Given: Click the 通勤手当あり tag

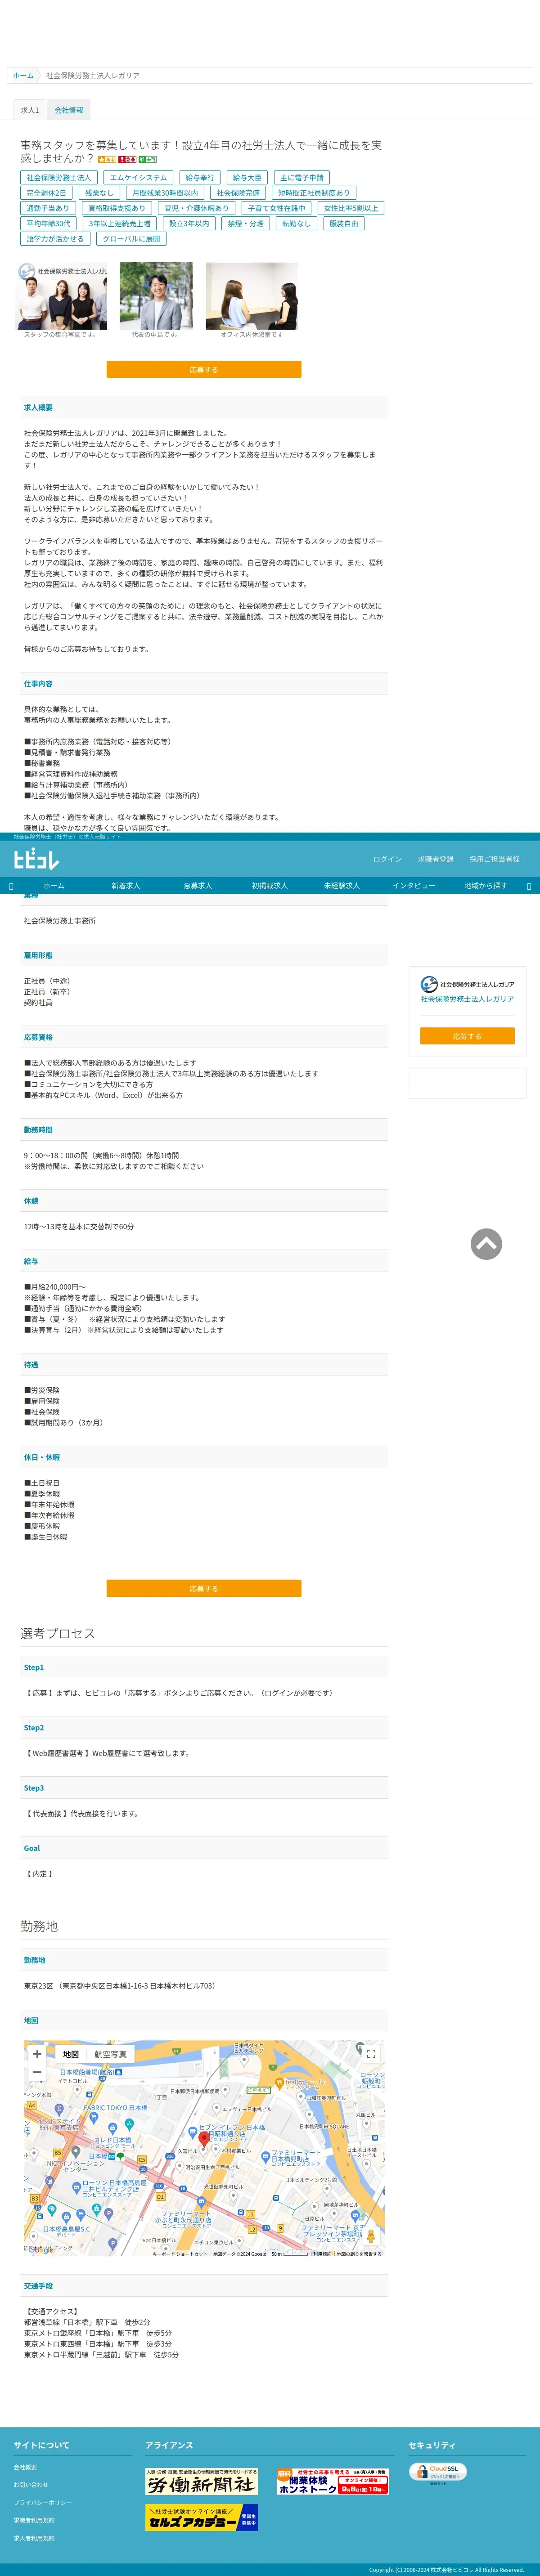Looking at the screenshot, I should point(48,208).
